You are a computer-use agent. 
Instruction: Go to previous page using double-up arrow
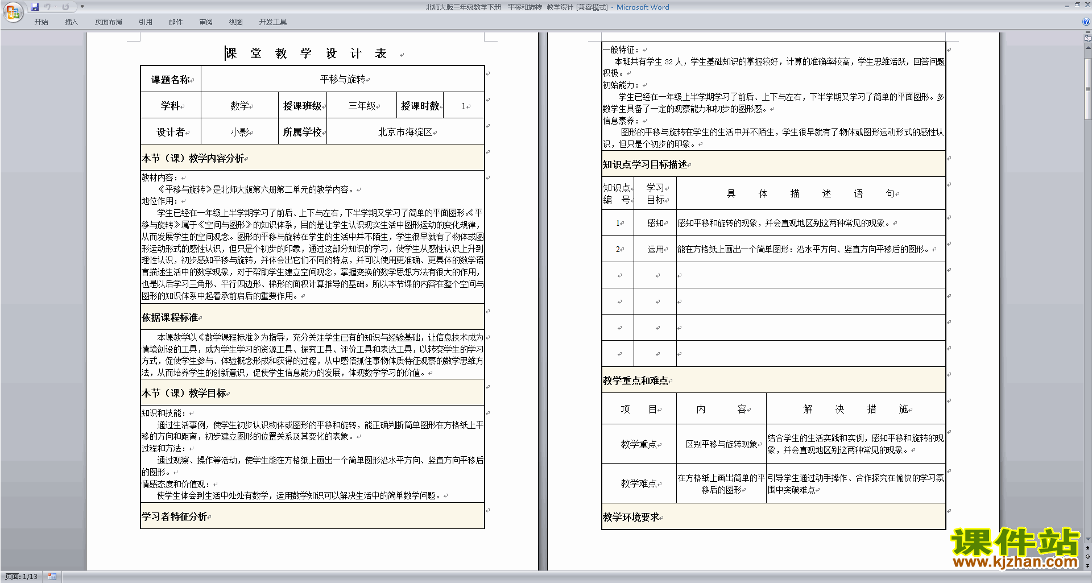(1088, 548)
